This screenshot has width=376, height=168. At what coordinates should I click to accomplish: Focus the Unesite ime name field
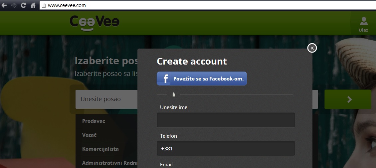tap(226, 120)
